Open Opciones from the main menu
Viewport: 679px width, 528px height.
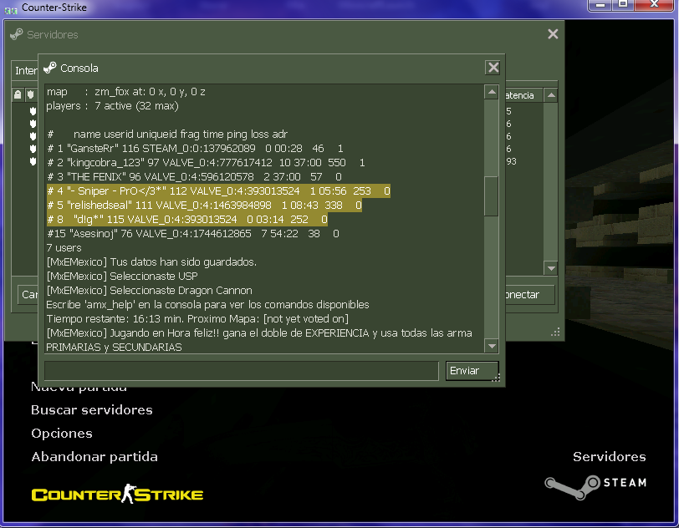62,434
